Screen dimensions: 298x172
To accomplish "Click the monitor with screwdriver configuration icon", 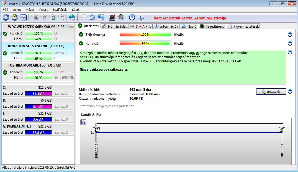I will click(x=112, y=17).
